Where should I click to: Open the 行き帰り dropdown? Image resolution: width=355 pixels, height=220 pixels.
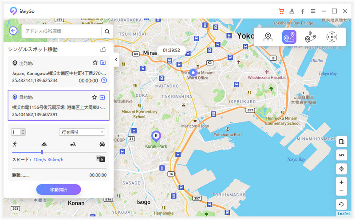pos(82,132)
